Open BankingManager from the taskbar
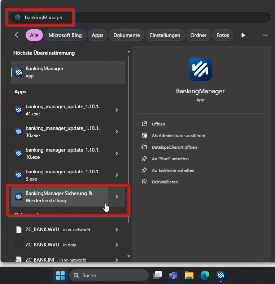 [221, 275]
